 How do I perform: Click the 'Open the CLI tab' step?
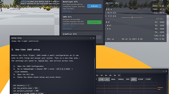pos(26,74)
